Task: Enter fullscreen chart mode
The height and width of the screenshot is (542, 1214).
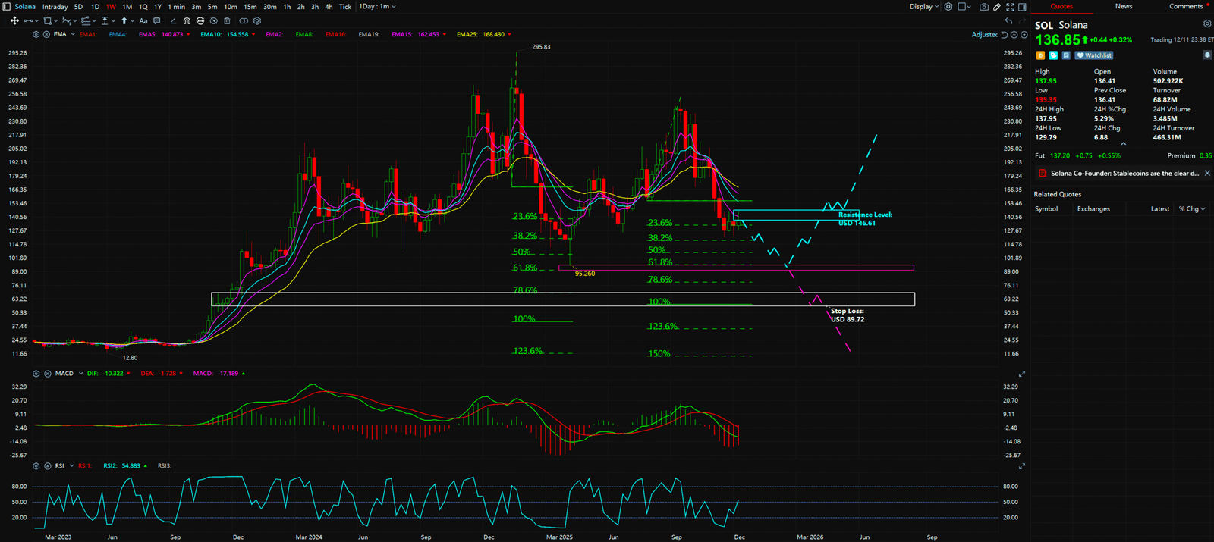Action: click(1010, 7)
